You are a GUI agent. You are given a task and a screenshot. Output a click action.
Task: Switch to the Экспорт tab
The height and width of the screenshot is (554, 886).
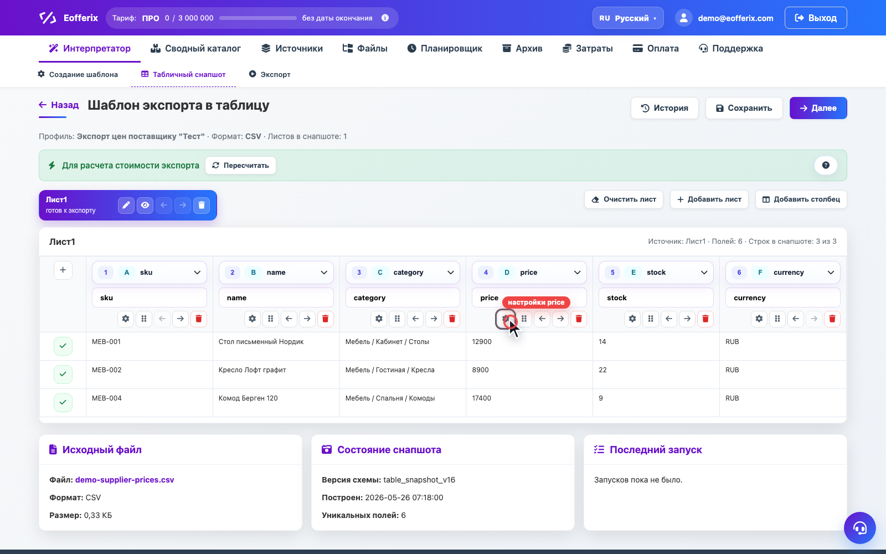click(270, 74)
